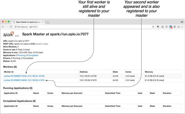The width and height of the screenshot is (185, 114).
Task: Open the Evernote elephant extension
Action: (x=158, y=27)
